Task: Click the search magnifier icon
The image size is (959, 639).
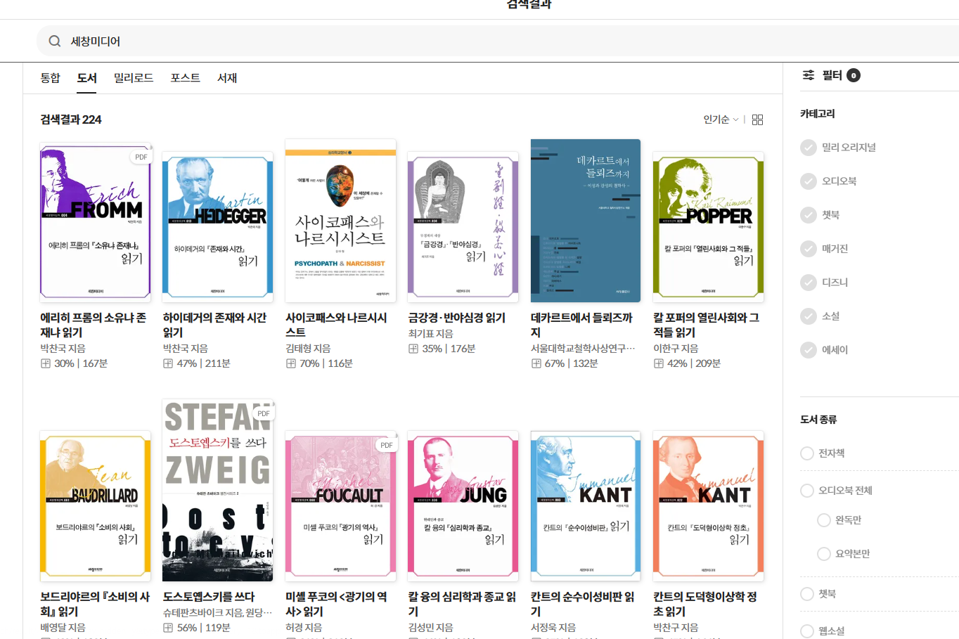Action: point(54,41)
